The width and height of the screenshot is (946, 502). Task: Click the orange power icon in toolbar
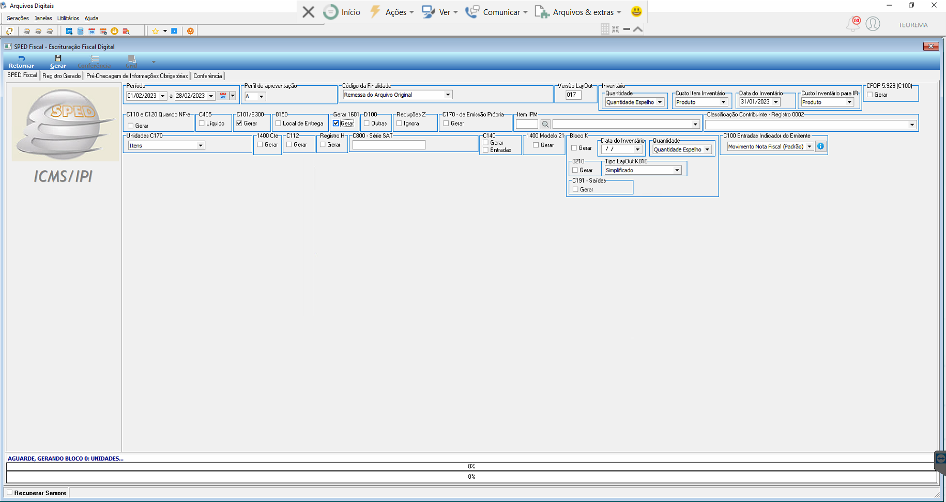190,31
